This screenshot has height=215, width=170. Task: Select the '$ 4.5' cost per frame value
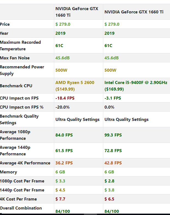click(60, 190)
